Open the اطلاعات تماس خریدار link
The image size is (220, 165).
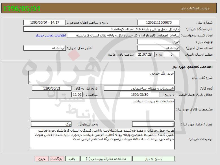[x=51, y=35]
